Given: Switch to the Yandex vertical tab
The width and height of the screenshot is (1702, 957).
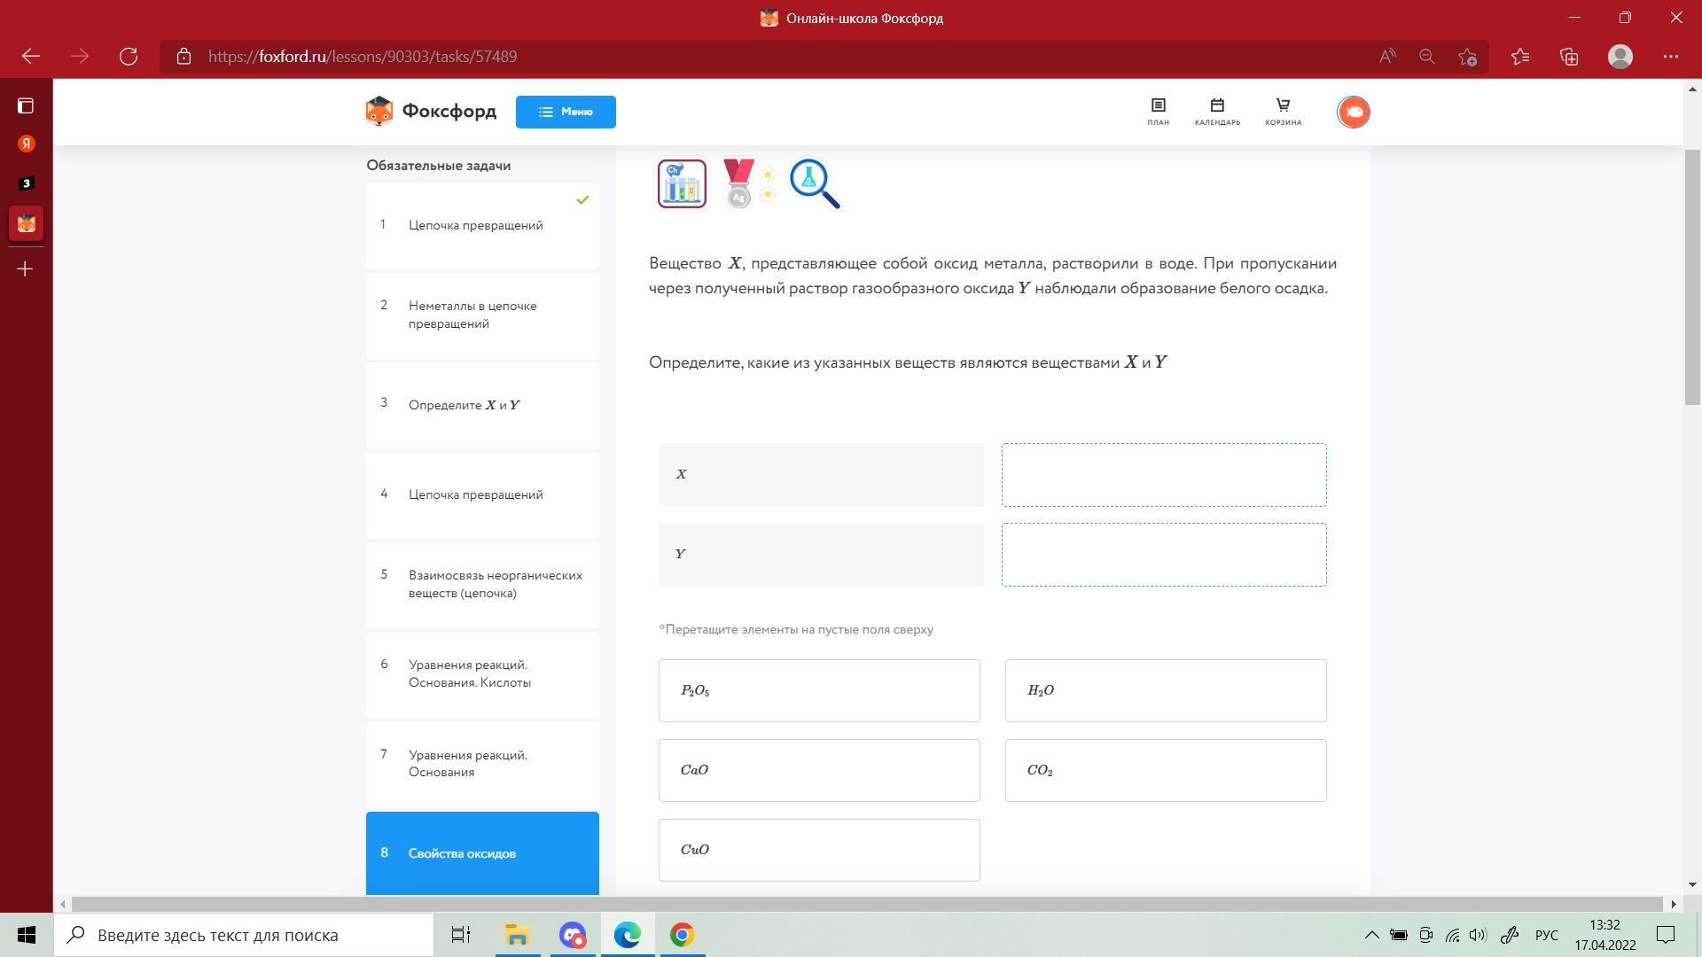Looking at the screenshot, I should point(26,144).
